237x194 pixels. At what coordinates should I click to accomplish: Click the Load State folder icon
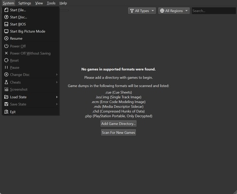(x=6, y=97)
